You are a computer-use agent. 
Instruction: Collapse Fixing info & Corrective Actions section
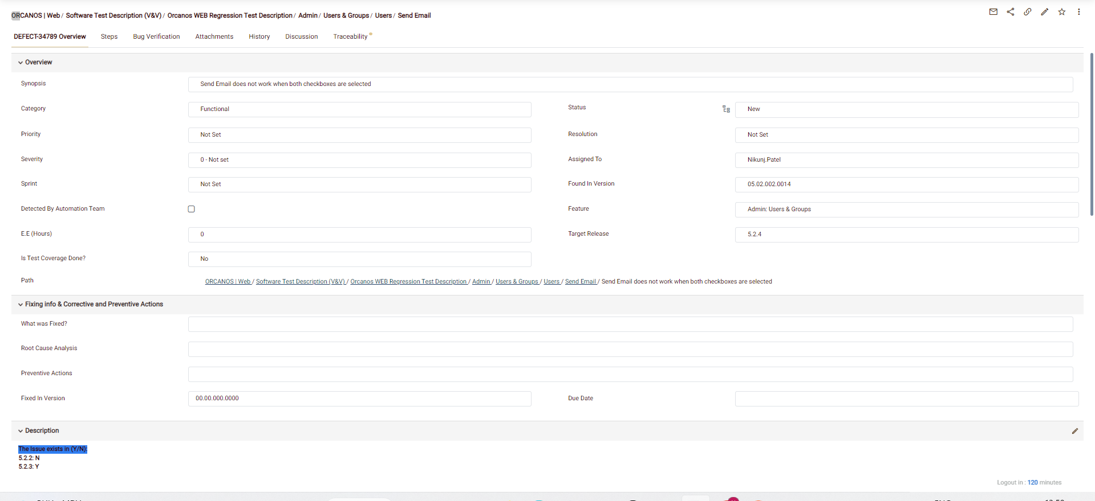(x=21, y=305)
